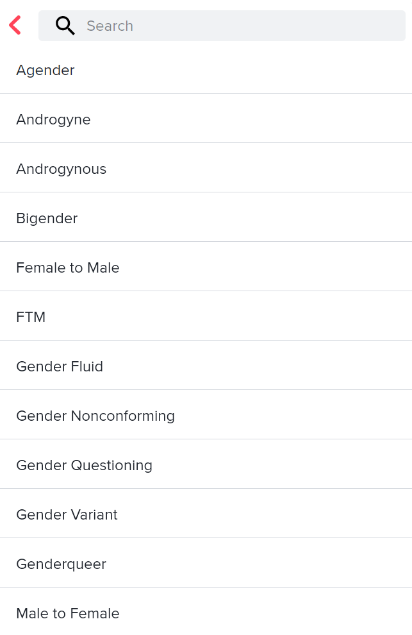Choose the FTM list item

click(x=31, y=317)
